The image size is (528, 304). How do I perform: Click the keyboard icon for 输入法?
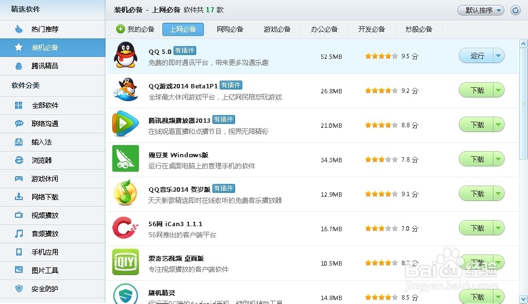(19, 142)
